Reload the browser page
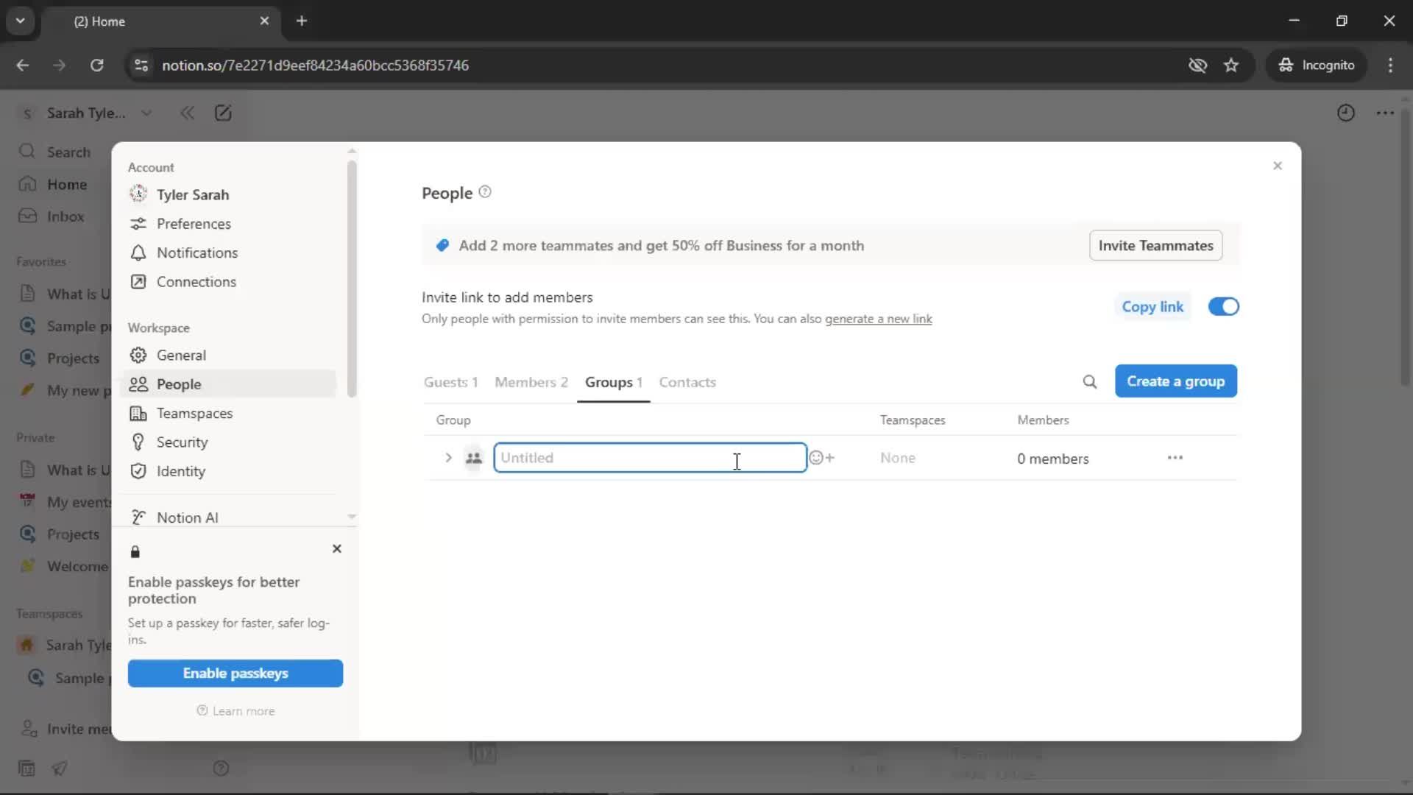Screen dimensions: 1413x795 (x=96, y=66)
